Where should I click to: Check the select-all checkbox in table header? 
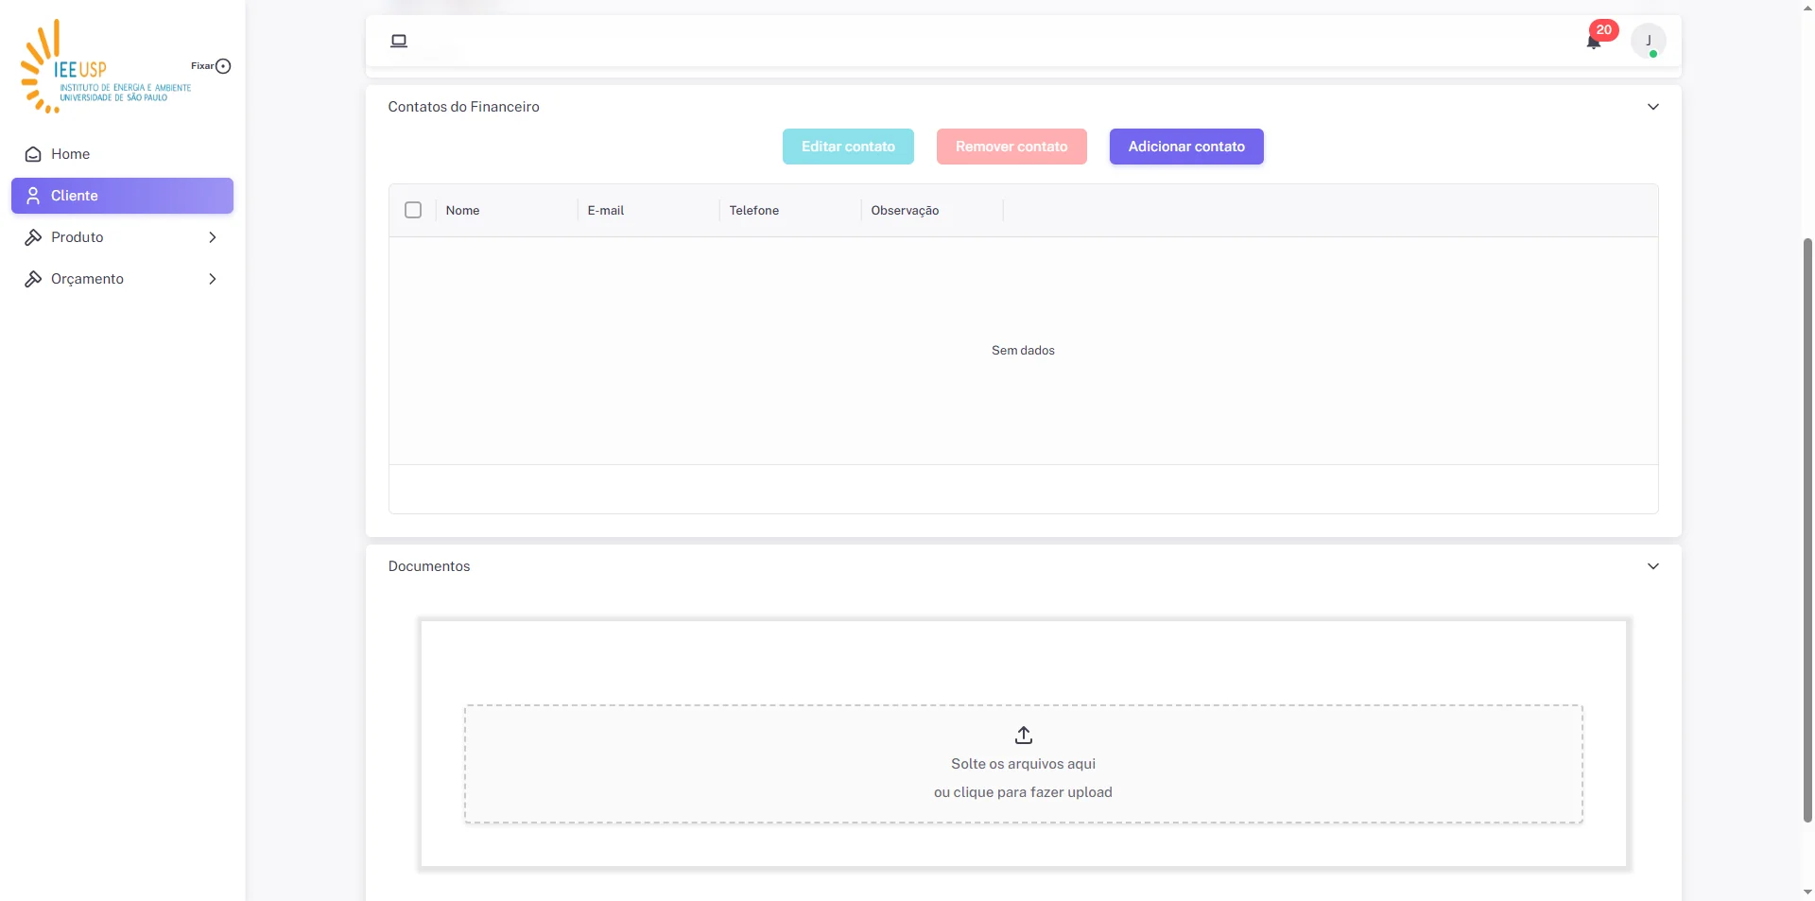pos(413,210)
